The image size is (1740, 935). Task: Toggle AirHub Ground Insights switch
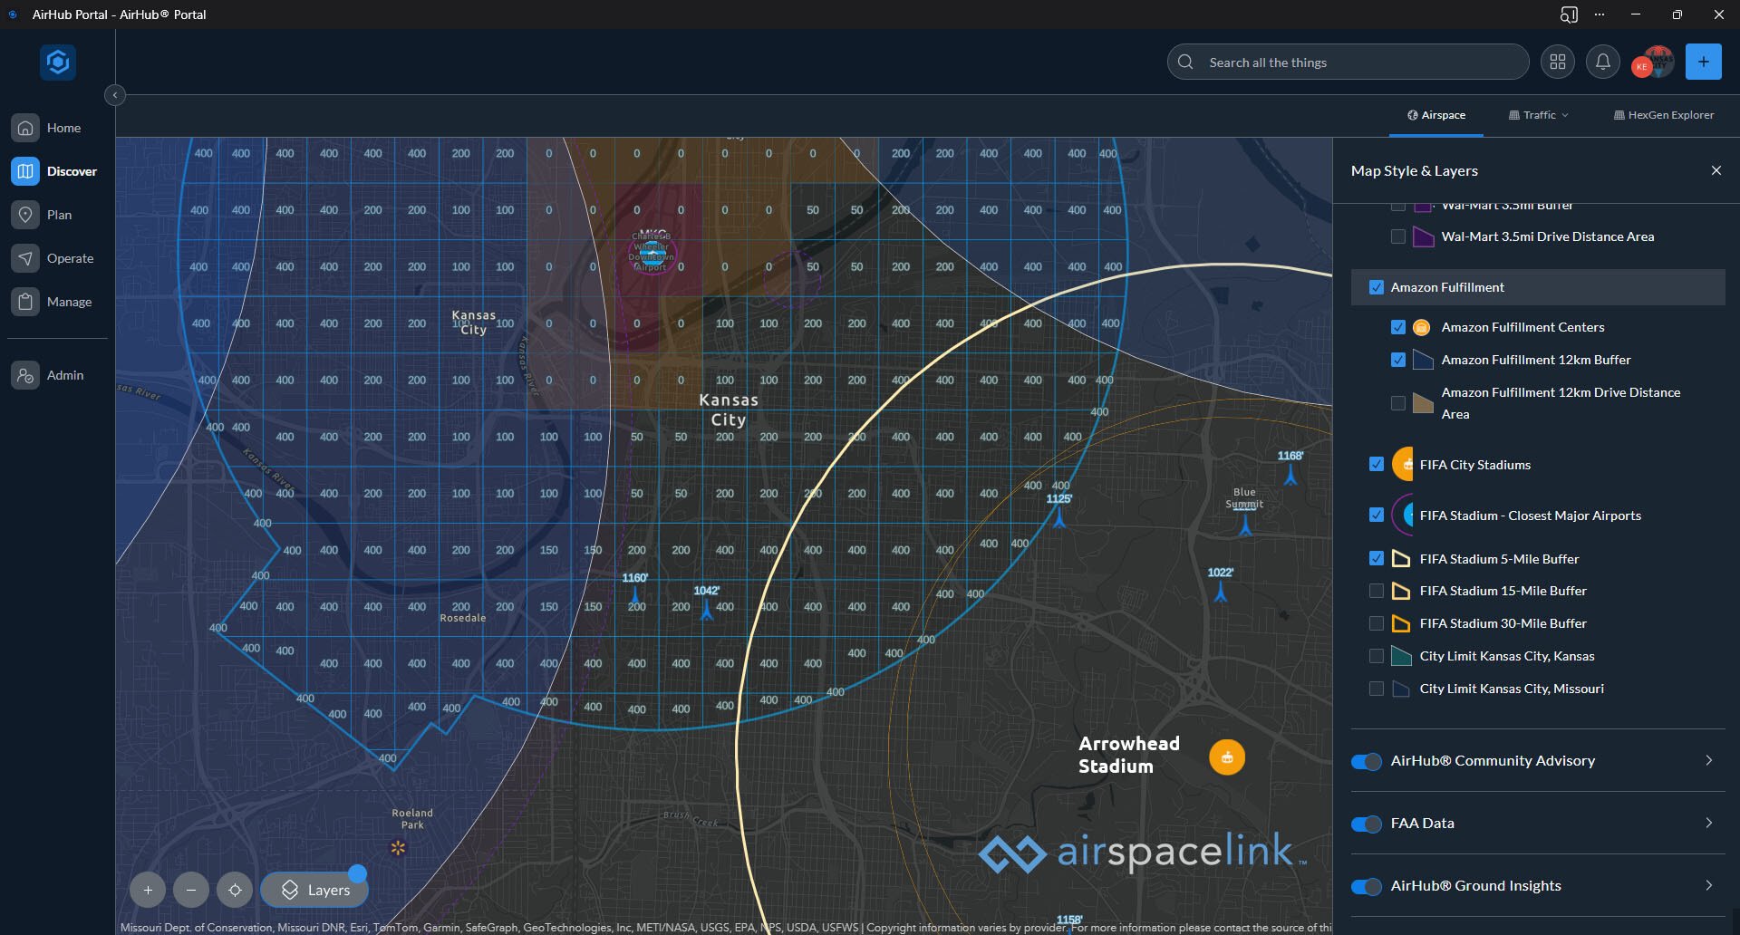pyautogui.click(x=1366, y=886)
